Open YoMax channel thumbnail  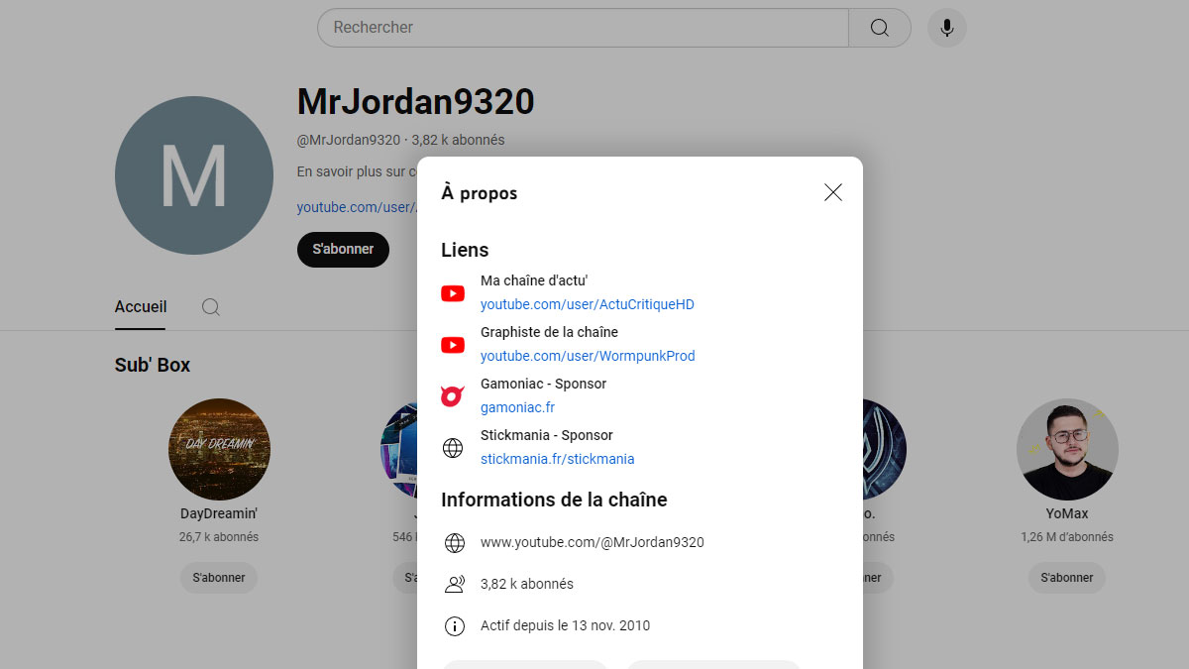click(1067, 449)
